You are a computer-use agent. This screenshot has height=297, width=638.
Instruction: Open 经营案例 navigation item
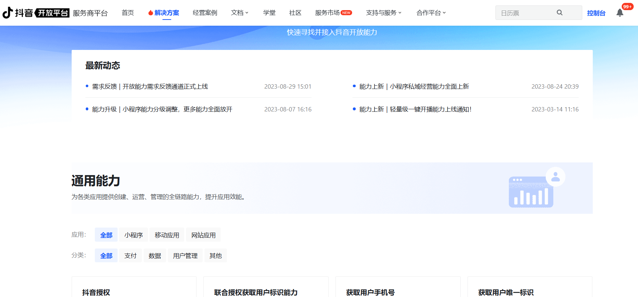(x=205, y=13)
